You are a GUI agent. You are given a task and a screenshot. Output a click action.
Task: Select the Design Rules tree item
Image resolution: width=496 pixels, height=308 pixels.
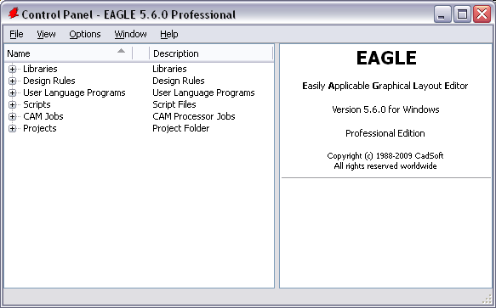(49, 81)
